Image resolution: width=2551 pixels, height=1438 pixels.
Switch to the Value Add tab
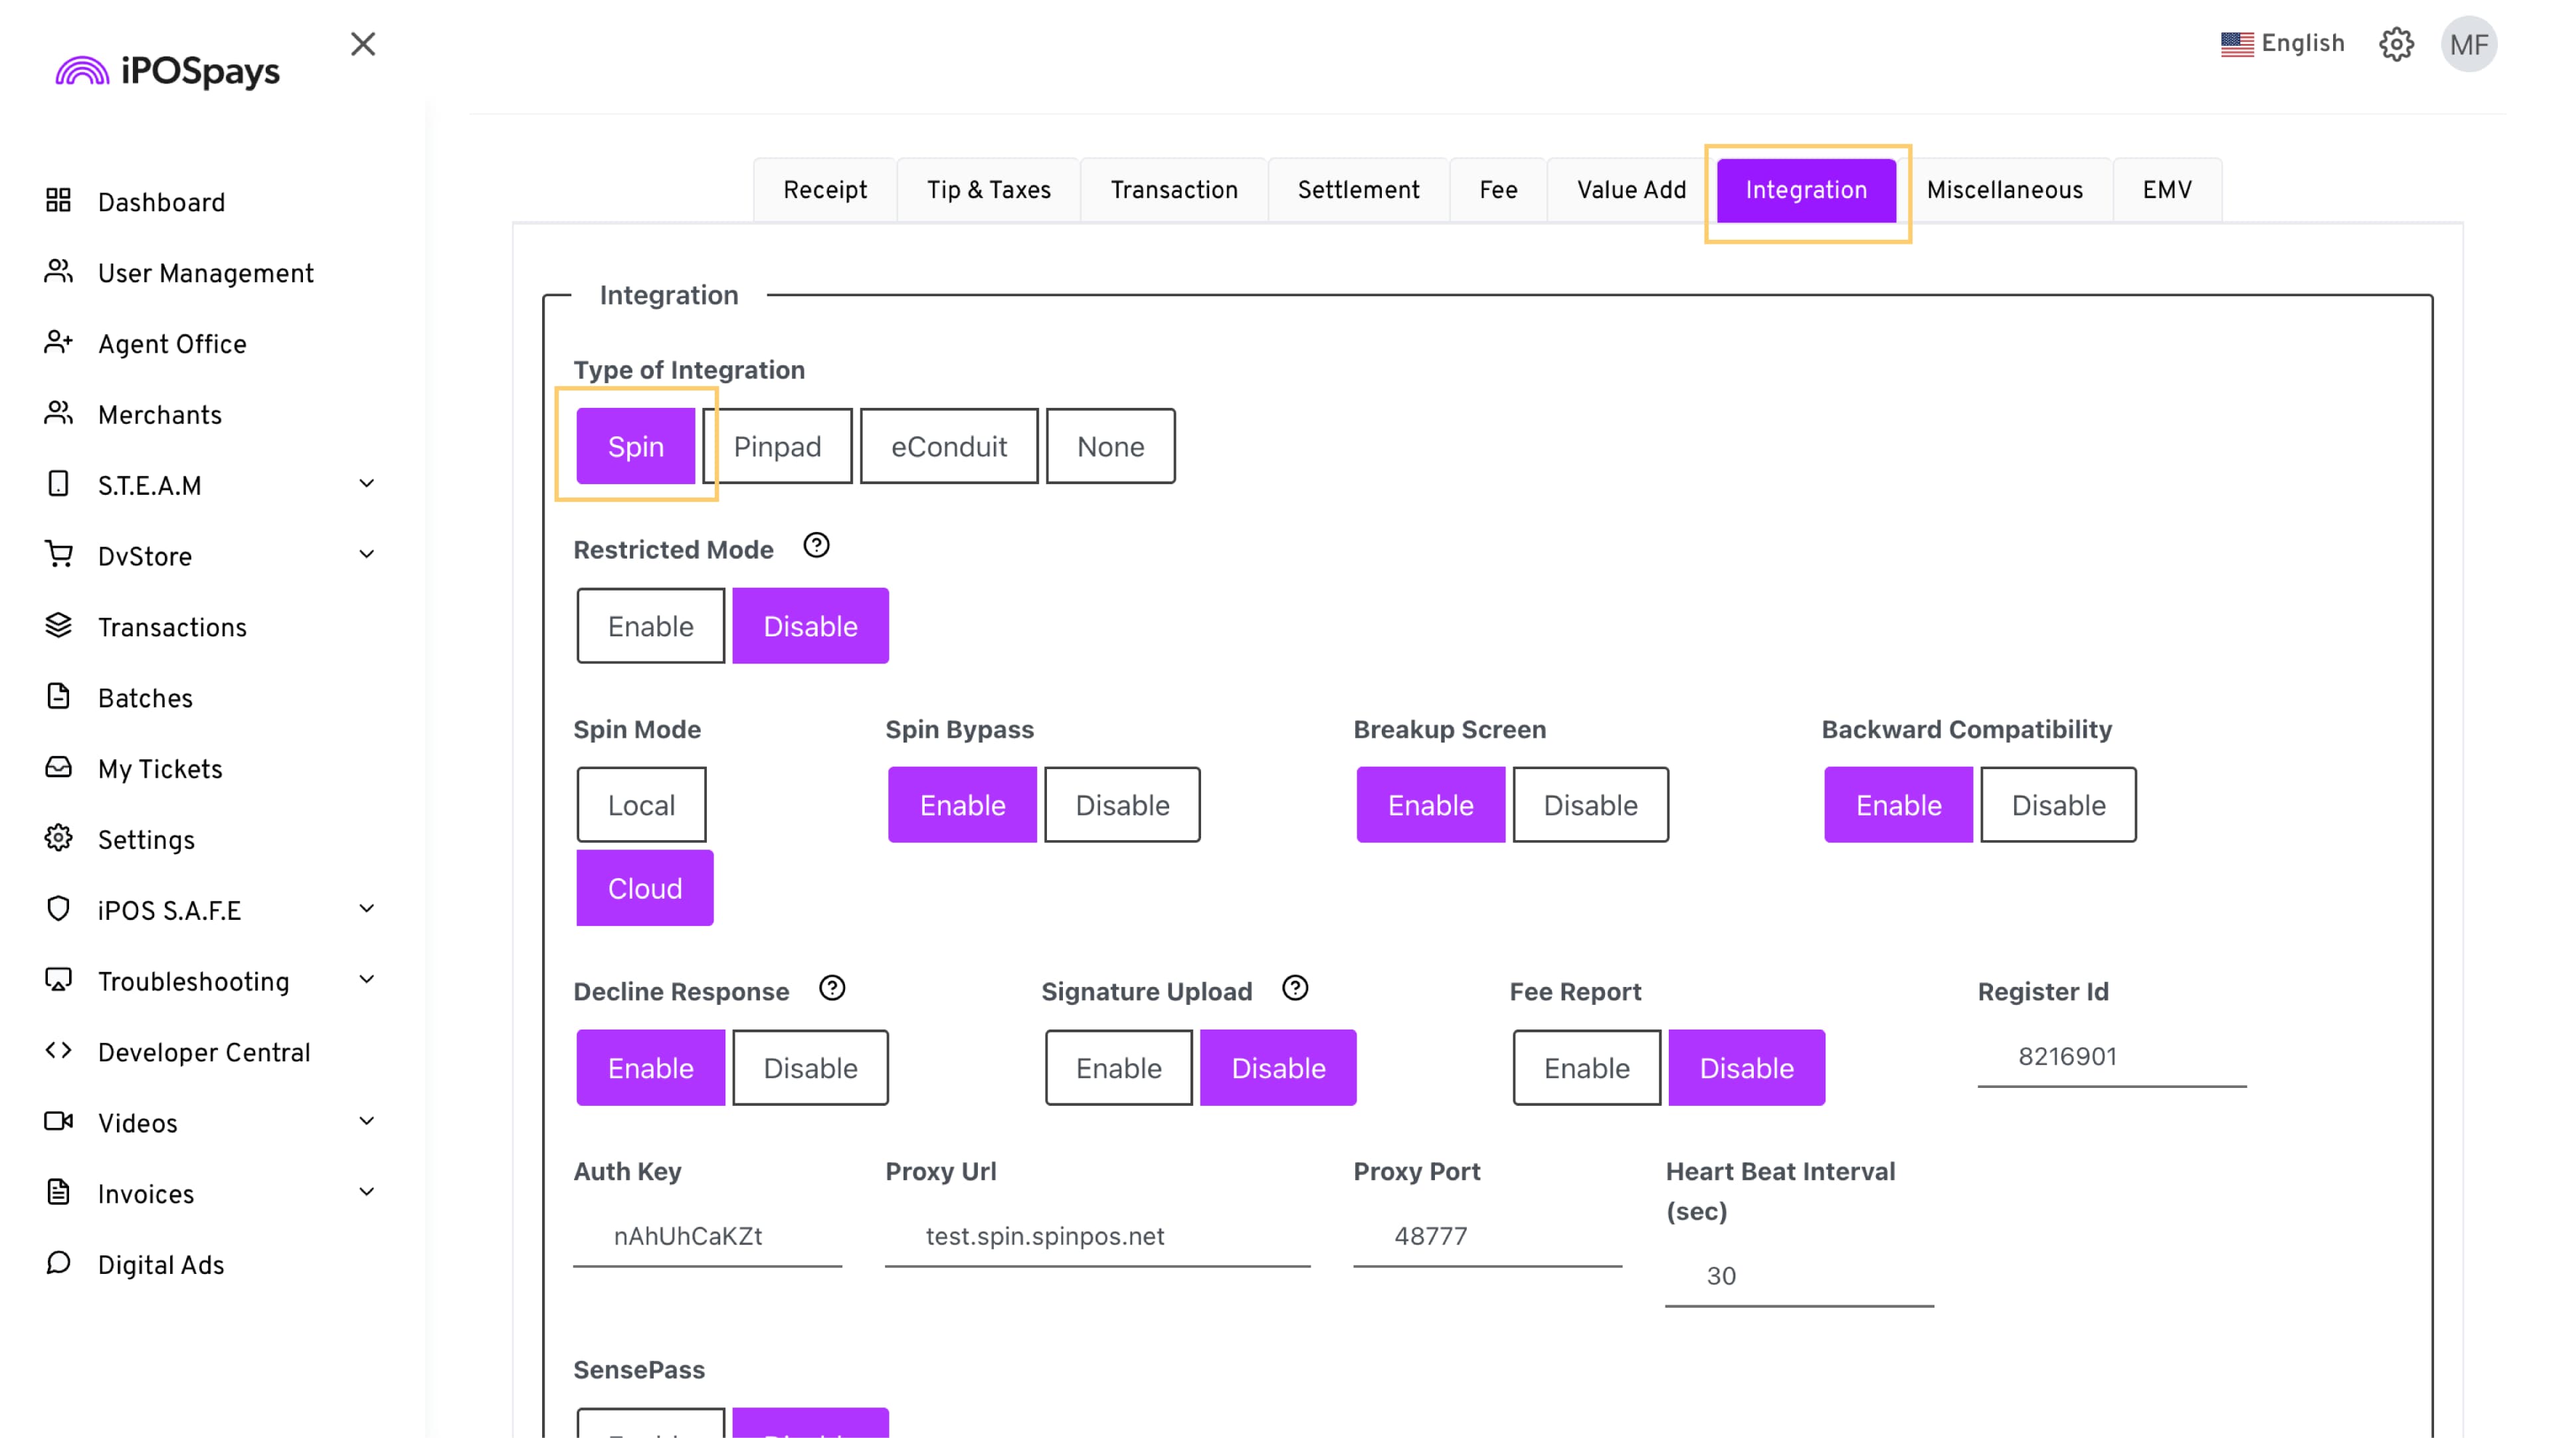click(x=1631, y=189)
